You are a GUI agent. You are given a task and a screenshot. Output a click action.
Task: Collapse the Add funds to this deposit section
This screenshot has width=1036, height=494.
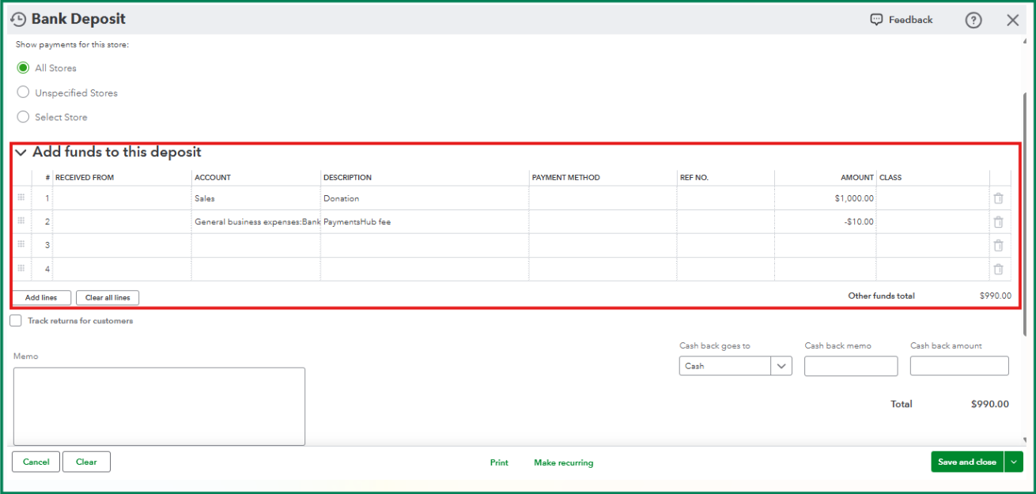click(21, 153)
